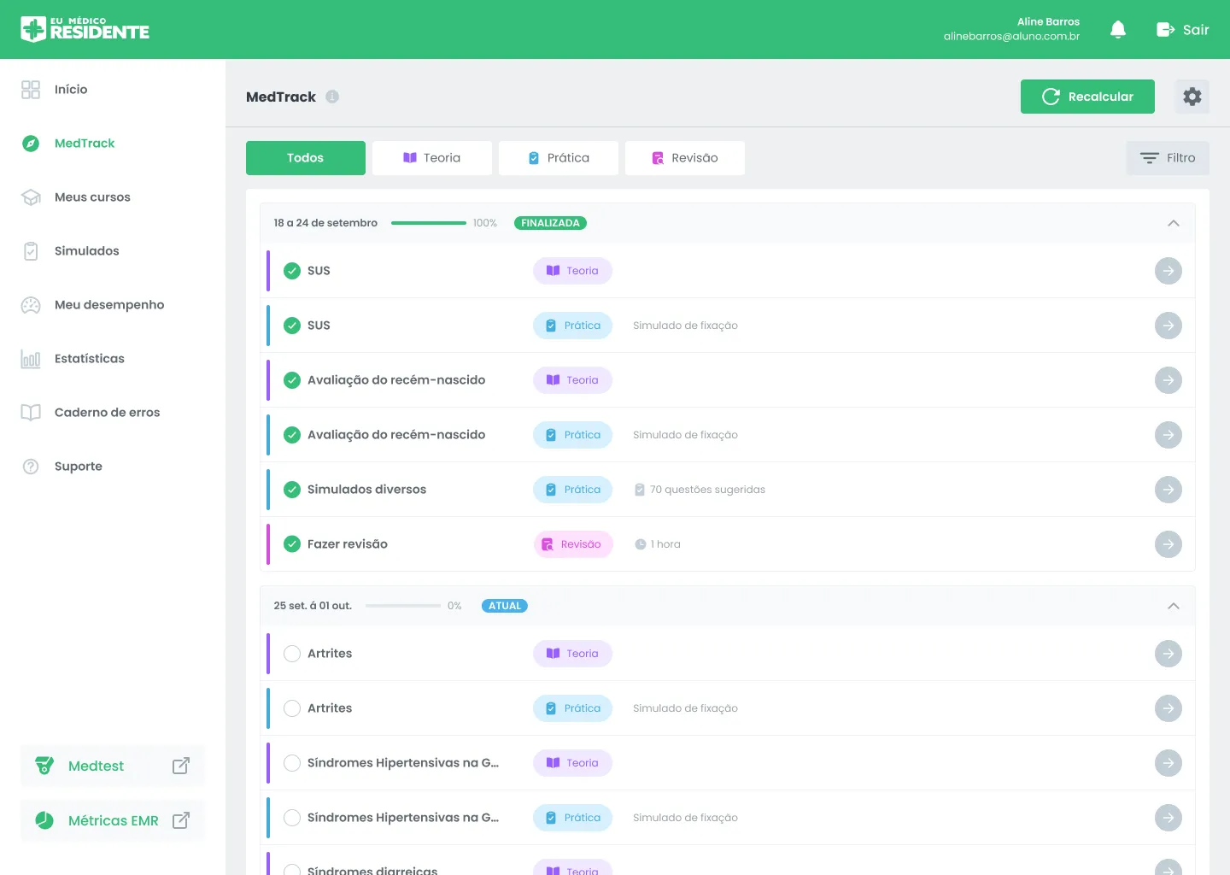Open arrow for SUS Teoria row
This screenshot has width=1230, height=875.
tap(1168, 271)
